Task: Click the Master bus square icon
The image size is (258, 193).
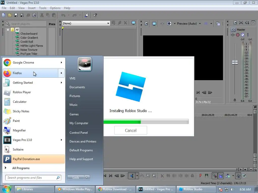Action: tap(233, 30)
